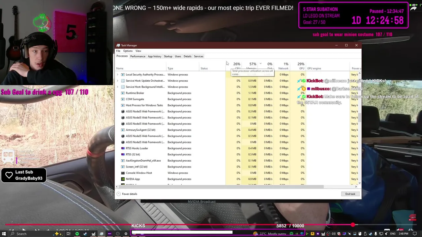Expand the Local Security Authority Process row
This screenshot has height=237, width=422.
[117, 74]
